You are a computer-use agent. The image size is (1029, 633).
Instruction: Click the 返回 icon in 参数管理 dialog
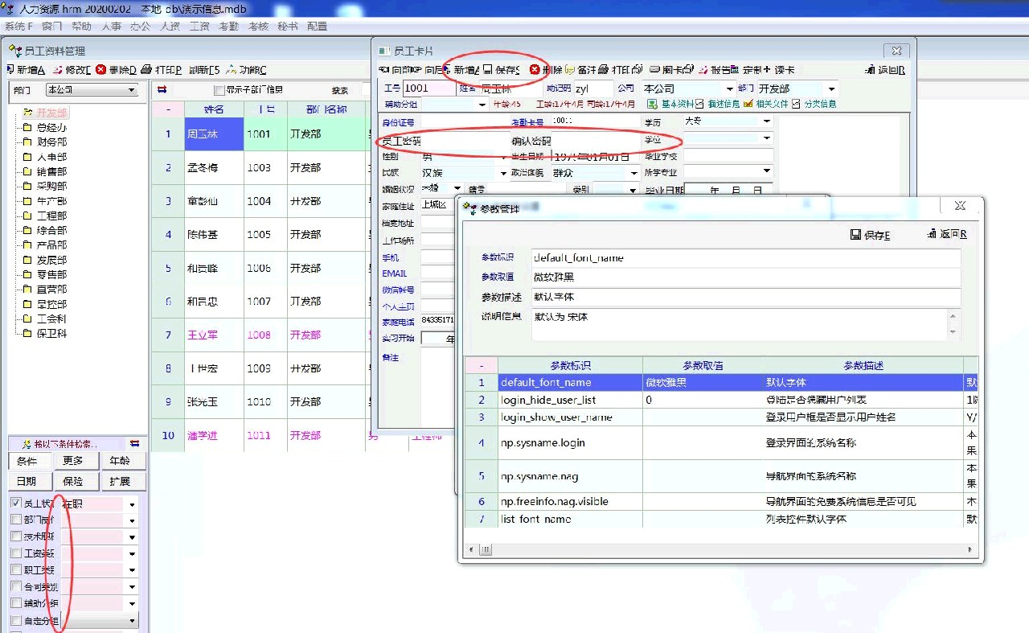pyautogui.click(x=932, y=235)
